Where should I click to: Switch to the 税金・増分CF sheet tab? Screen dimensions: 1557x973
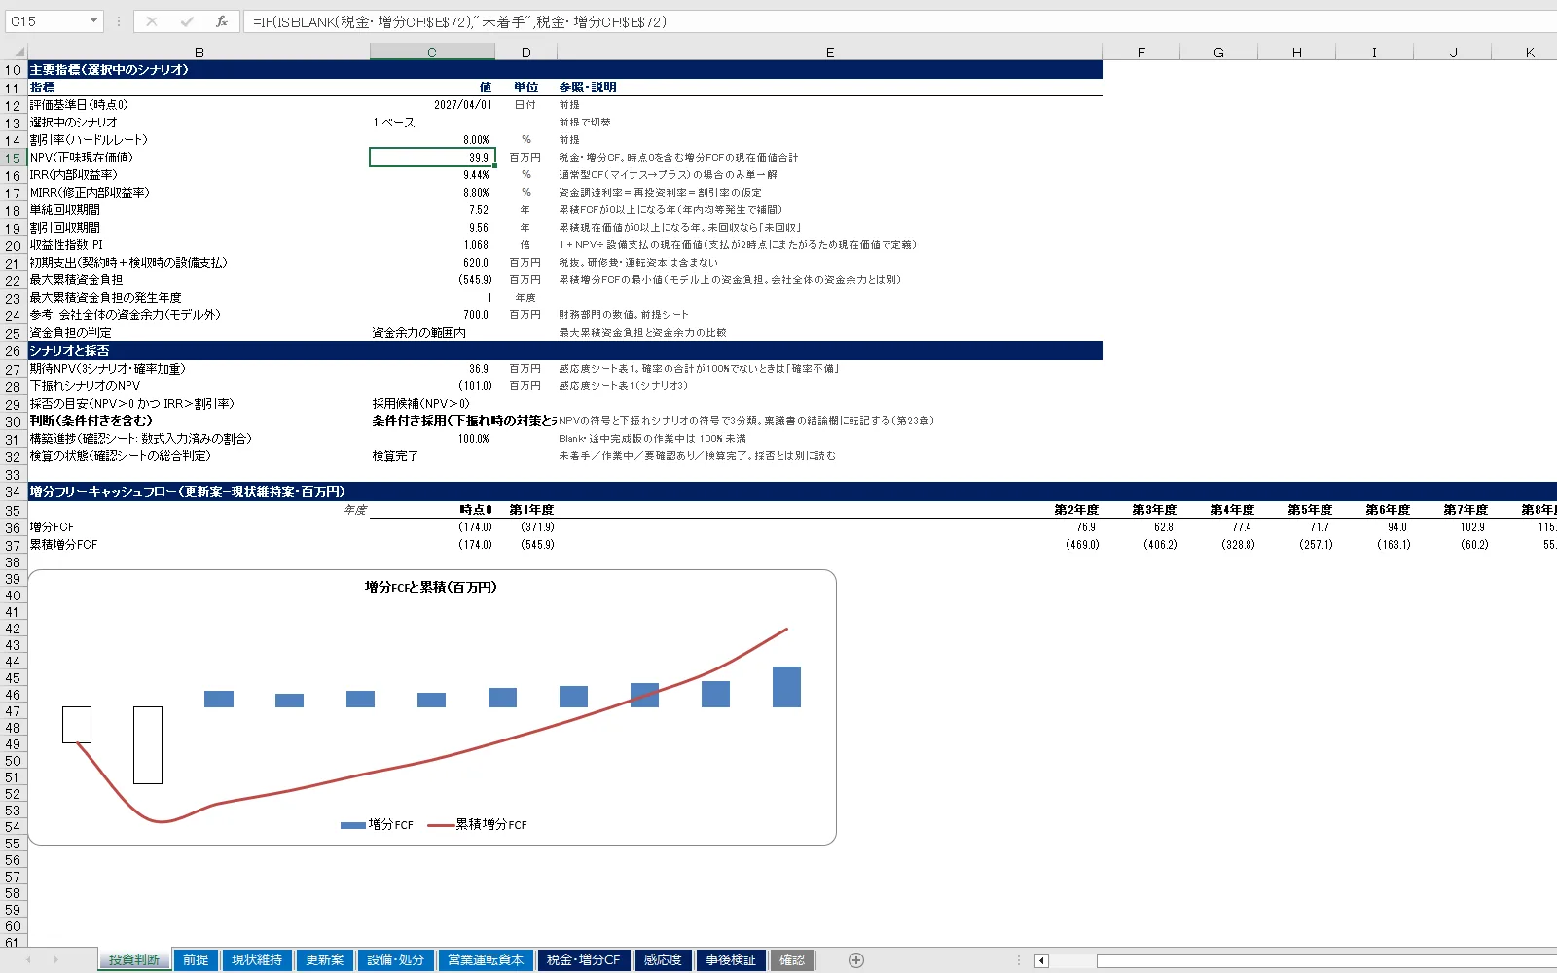tap(583, 960)
